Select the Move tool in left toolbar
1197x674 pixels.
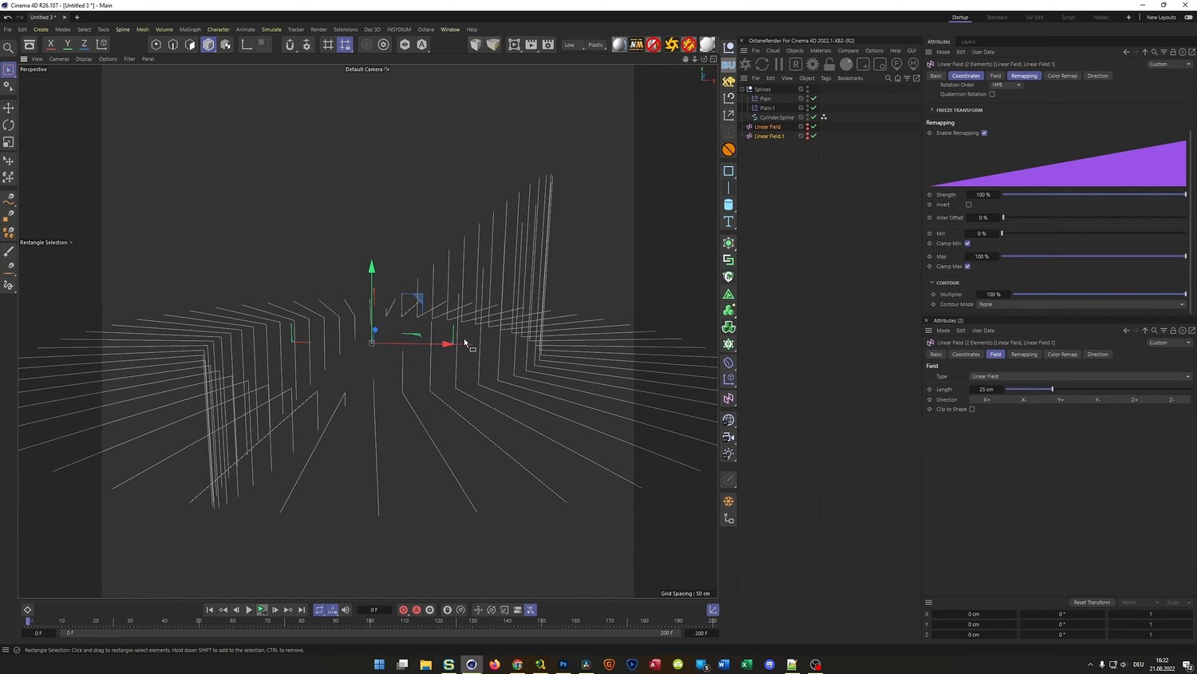click(9, 108)
